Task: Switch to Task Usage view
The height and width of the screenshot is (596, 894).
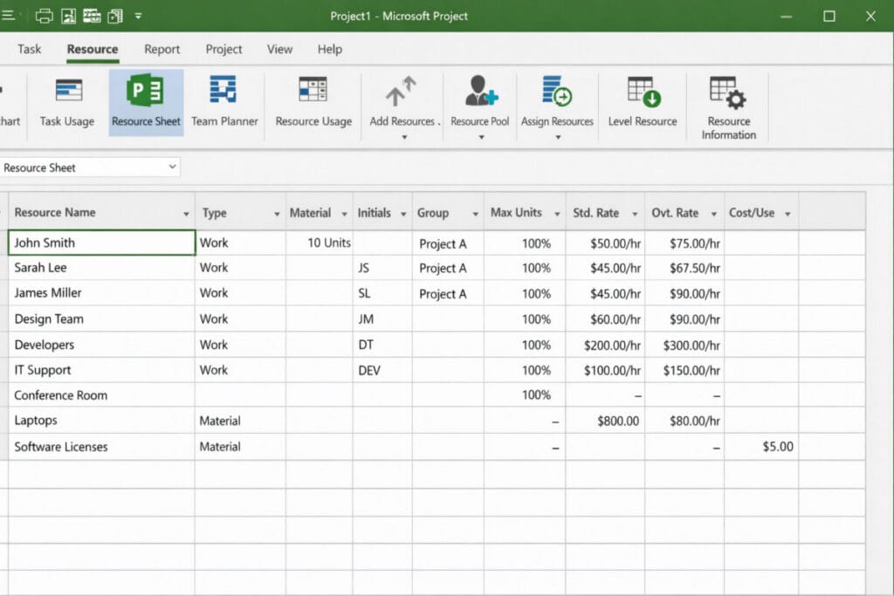Action: 67,103
